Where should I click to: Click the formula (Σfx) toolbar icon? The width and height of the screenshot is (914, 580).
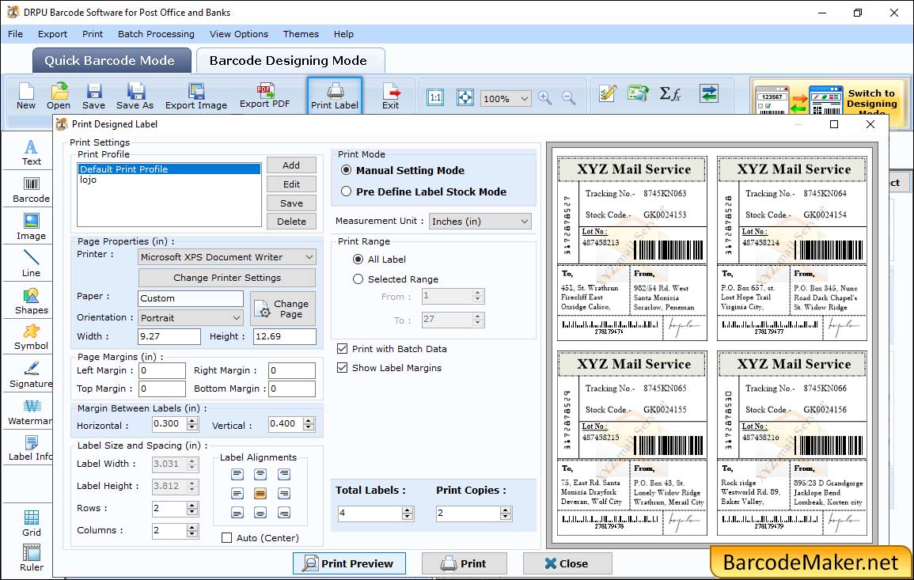670,93
